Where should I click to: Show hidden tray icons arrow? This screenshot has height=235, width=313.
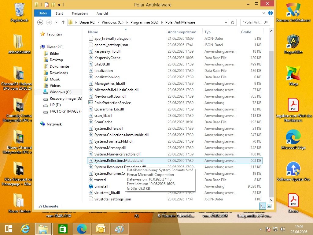260,229
